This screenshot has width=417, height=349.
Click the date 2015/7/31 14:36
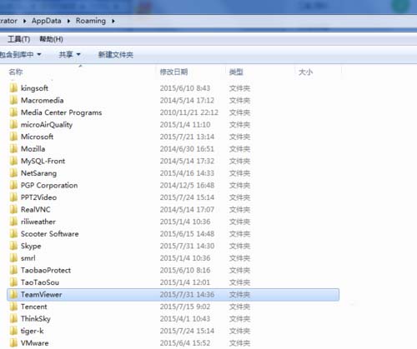187,294
